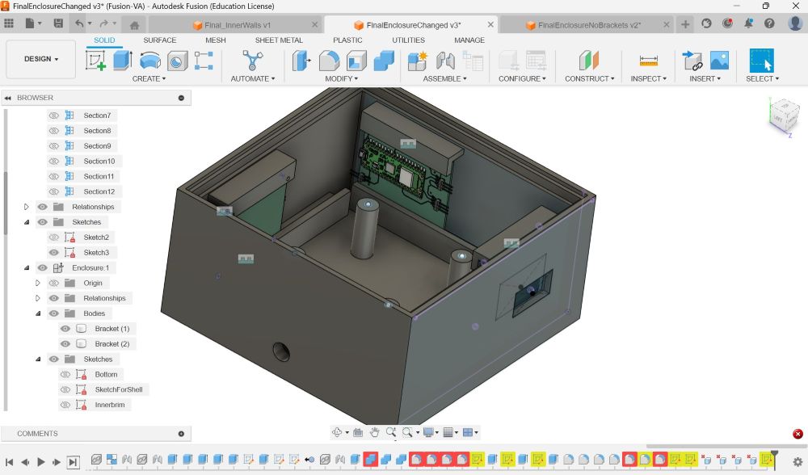Open the Extensions icon in top bar
Screen dimensions: 808x475
click(706, 23)
